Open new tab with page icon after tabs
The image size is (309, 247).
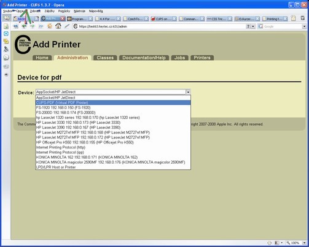click(x=294, y=18)
